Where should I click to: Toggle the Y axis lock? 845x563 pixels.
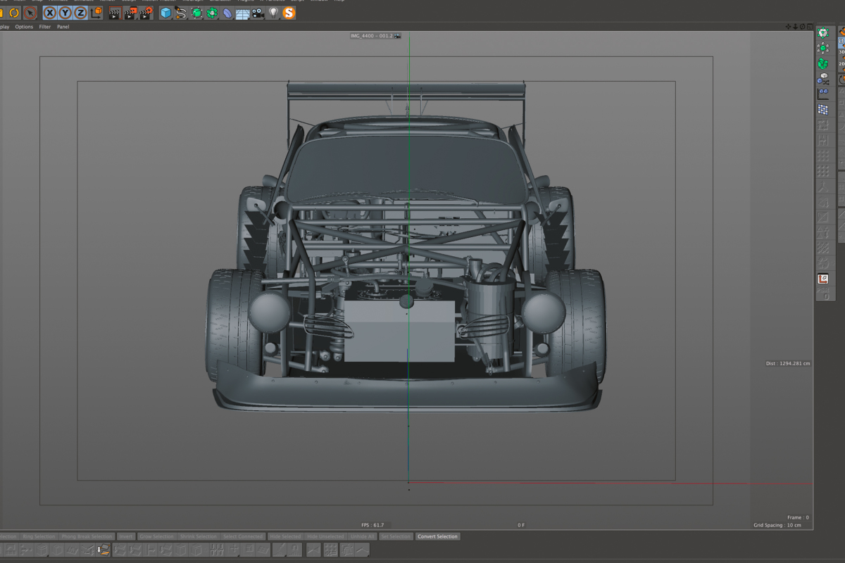click(65, 13)
